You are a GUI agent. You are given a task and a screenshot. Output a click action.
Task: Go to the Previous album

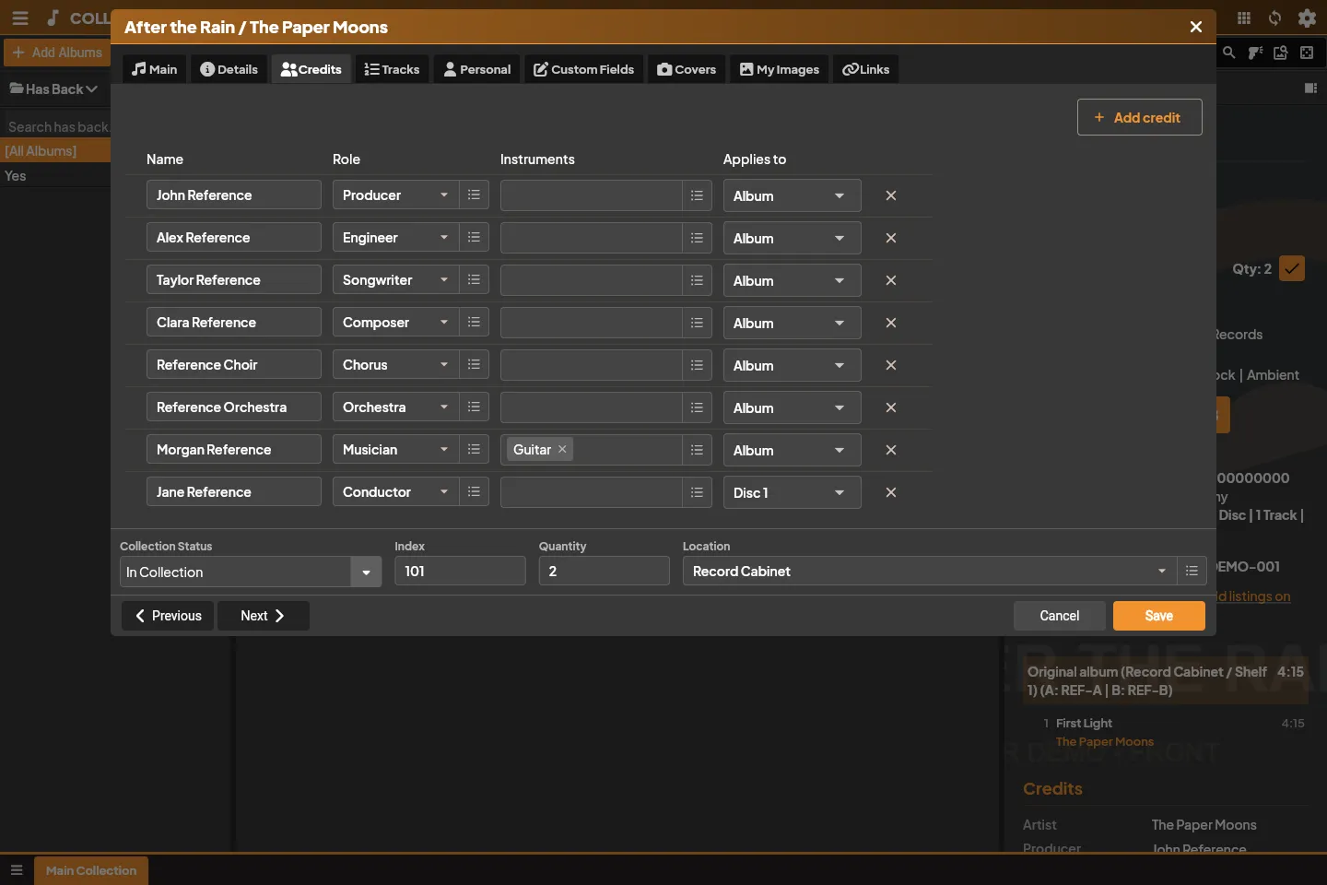pos(168,616)
